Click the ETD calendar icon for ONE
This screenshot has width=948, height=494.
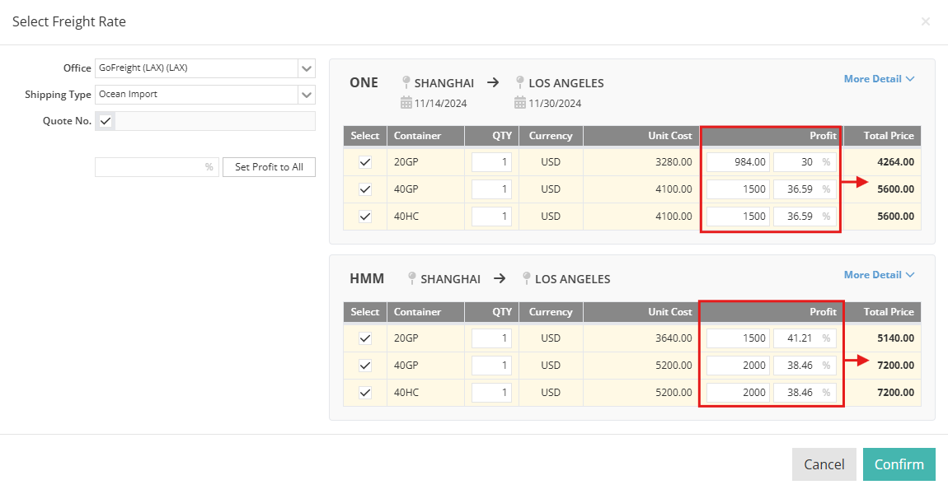coord(406,103)
